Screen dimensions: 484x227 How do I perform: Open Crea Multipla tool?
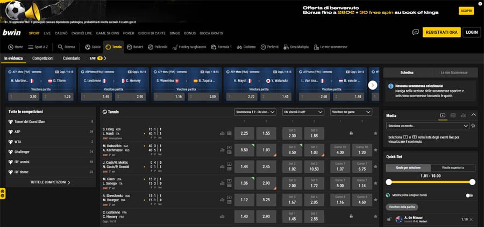coord(296,47)
